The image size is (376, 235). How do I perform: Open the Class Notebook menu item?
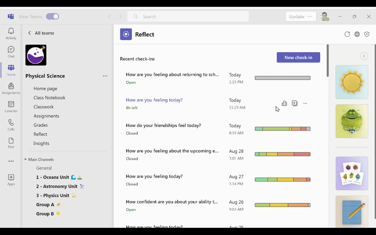[x=49, y=98]
